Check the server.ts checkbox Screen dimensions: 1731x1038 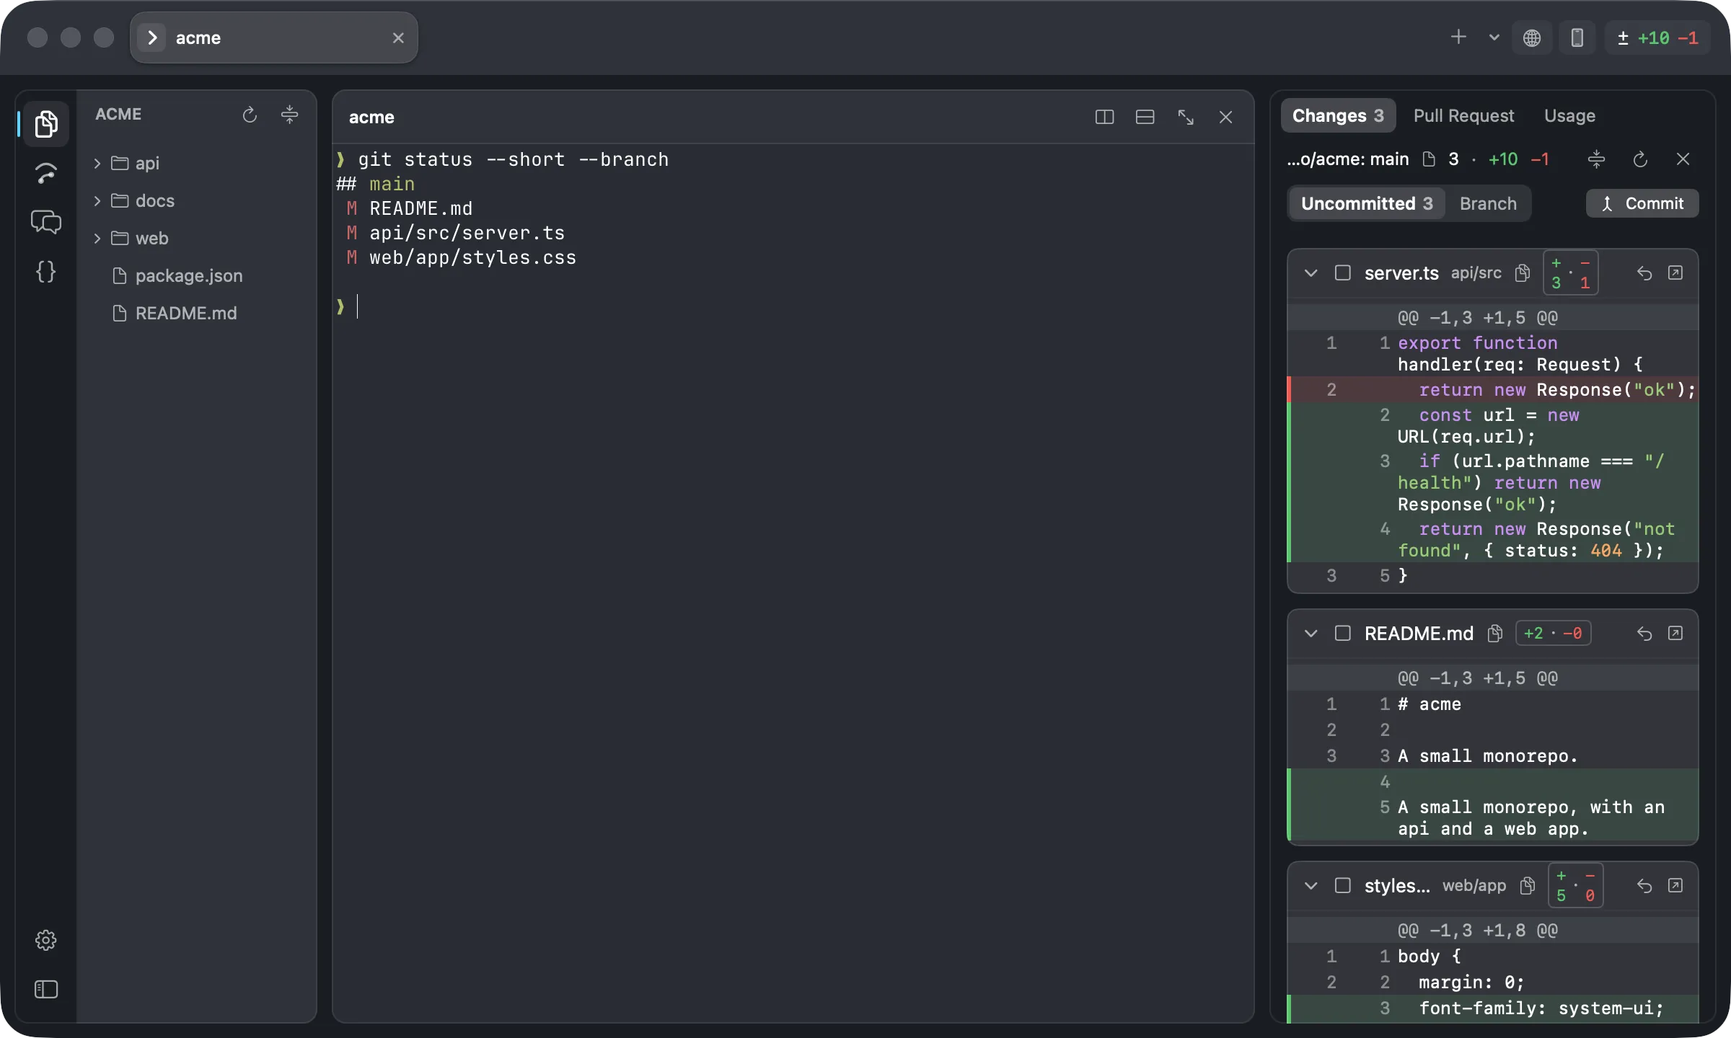pyautogui.click(x=1342, y=272)
